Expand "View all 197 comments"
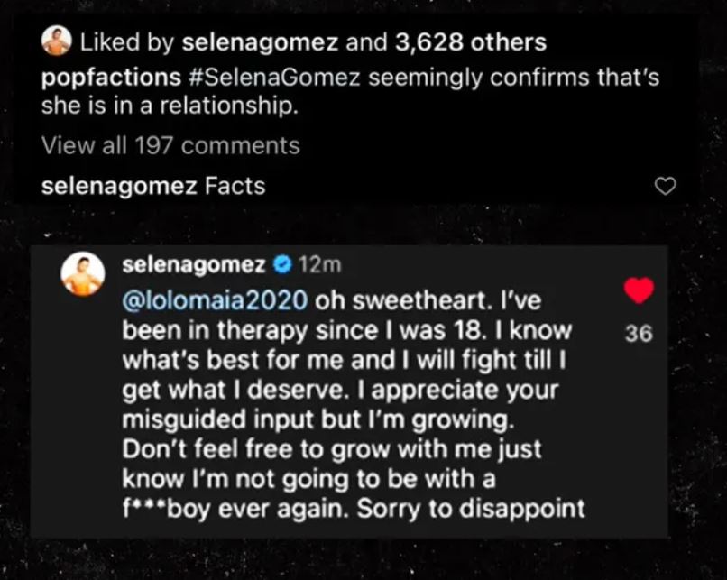This screenshot has height=580, width=727. (170, 145)
